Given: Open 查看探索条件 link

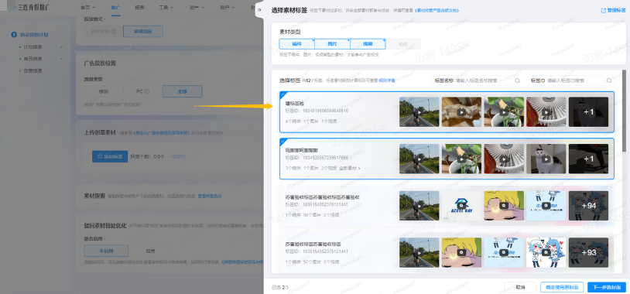Looking at the screenshot, I should pos(209,197).
